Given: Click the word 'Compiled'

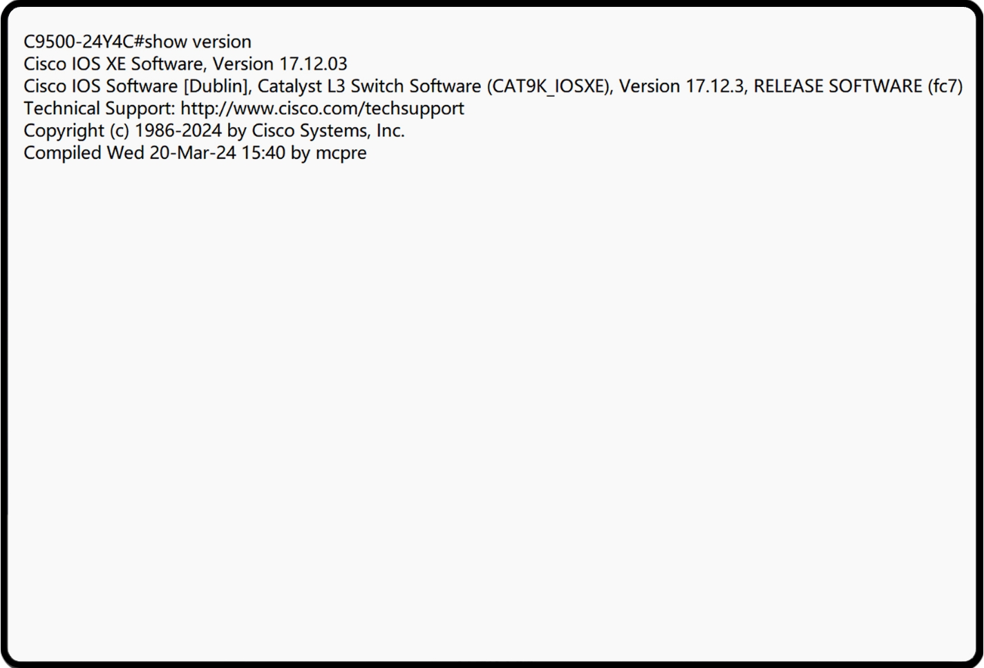Looking at the screenshot, I should point(62,153).
